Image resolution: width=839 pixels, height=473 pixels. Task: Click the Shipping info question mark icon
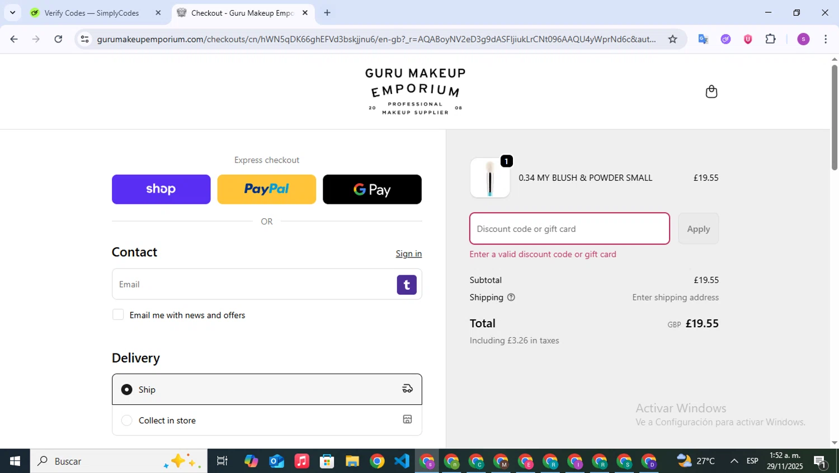511,298
